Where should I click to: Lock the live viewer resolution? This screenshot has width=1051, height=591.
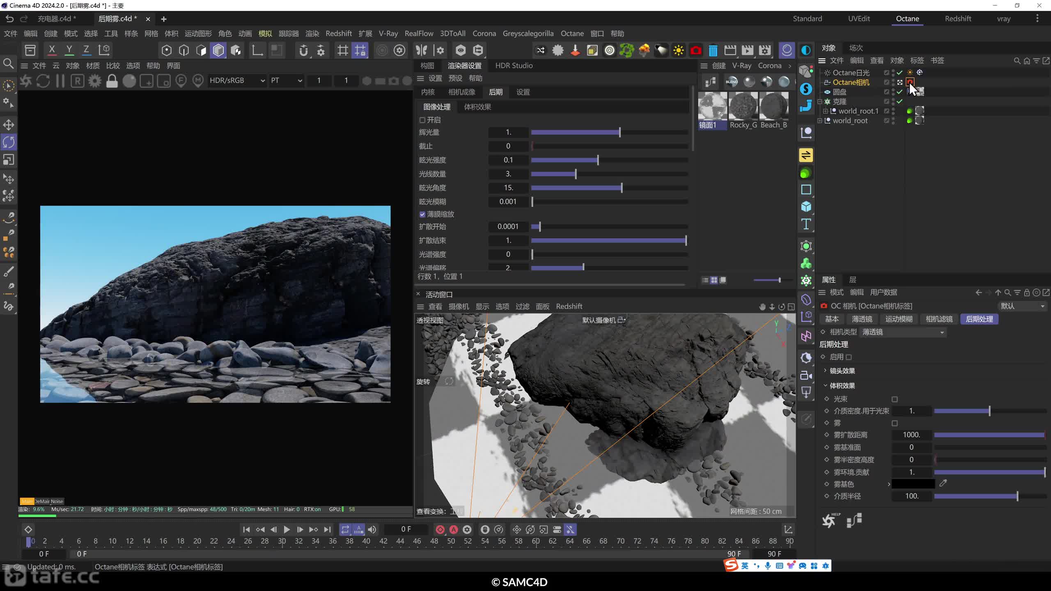pos(112,81)
